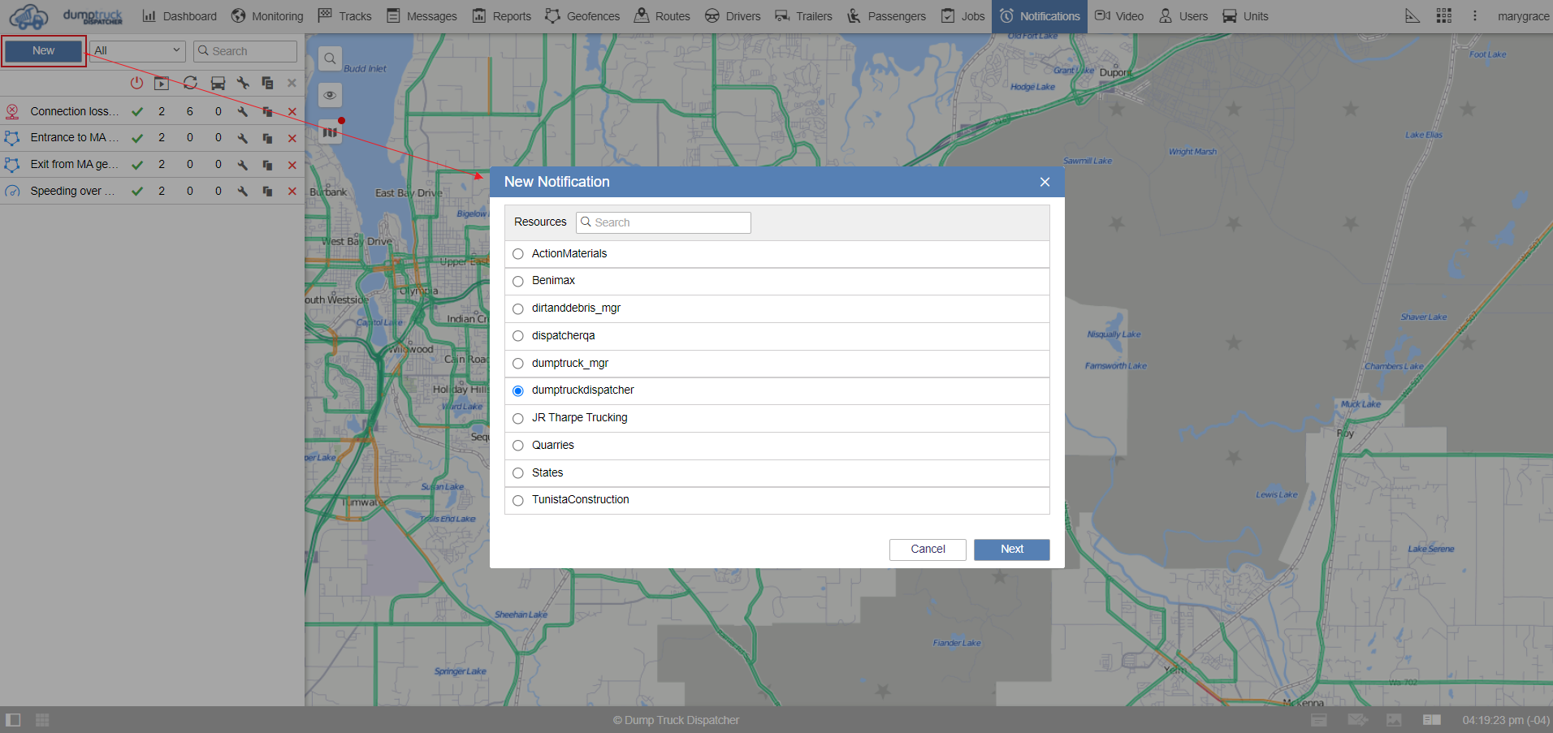Open the All filter dropdown
Screen dimensions: 1553x733
[x=137, y=50]
